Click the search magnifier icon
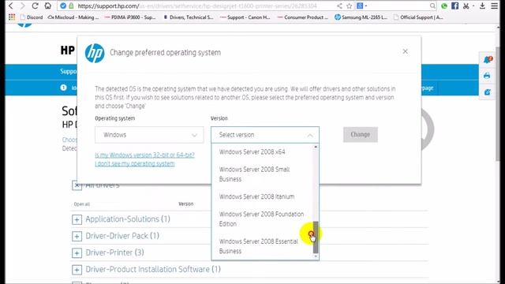The image size is (505, 284). click(x=432, y=6)
